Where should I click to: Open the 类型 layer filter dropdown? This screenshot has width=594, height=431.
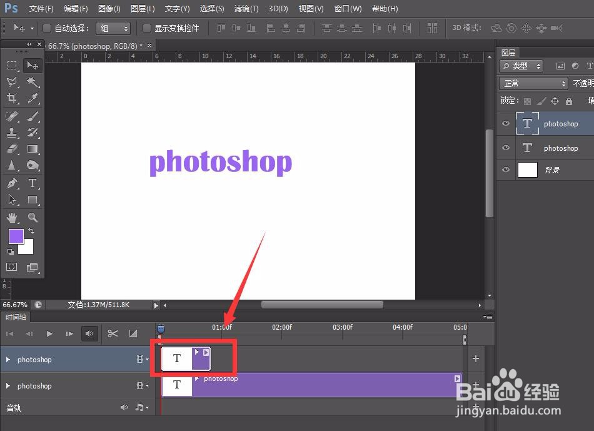click(x=521, y=66)
